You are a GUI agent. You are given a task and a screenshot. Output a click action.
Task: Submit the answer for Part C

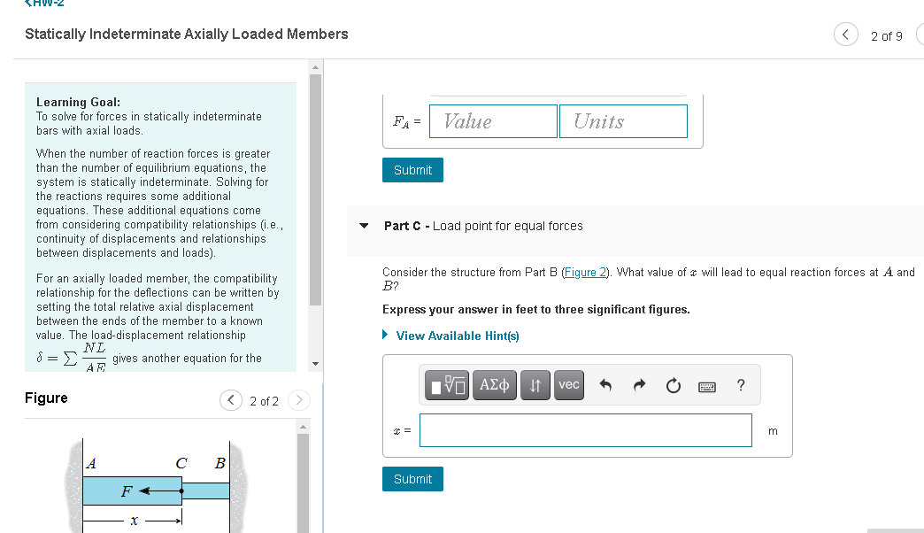coord(412,479)
